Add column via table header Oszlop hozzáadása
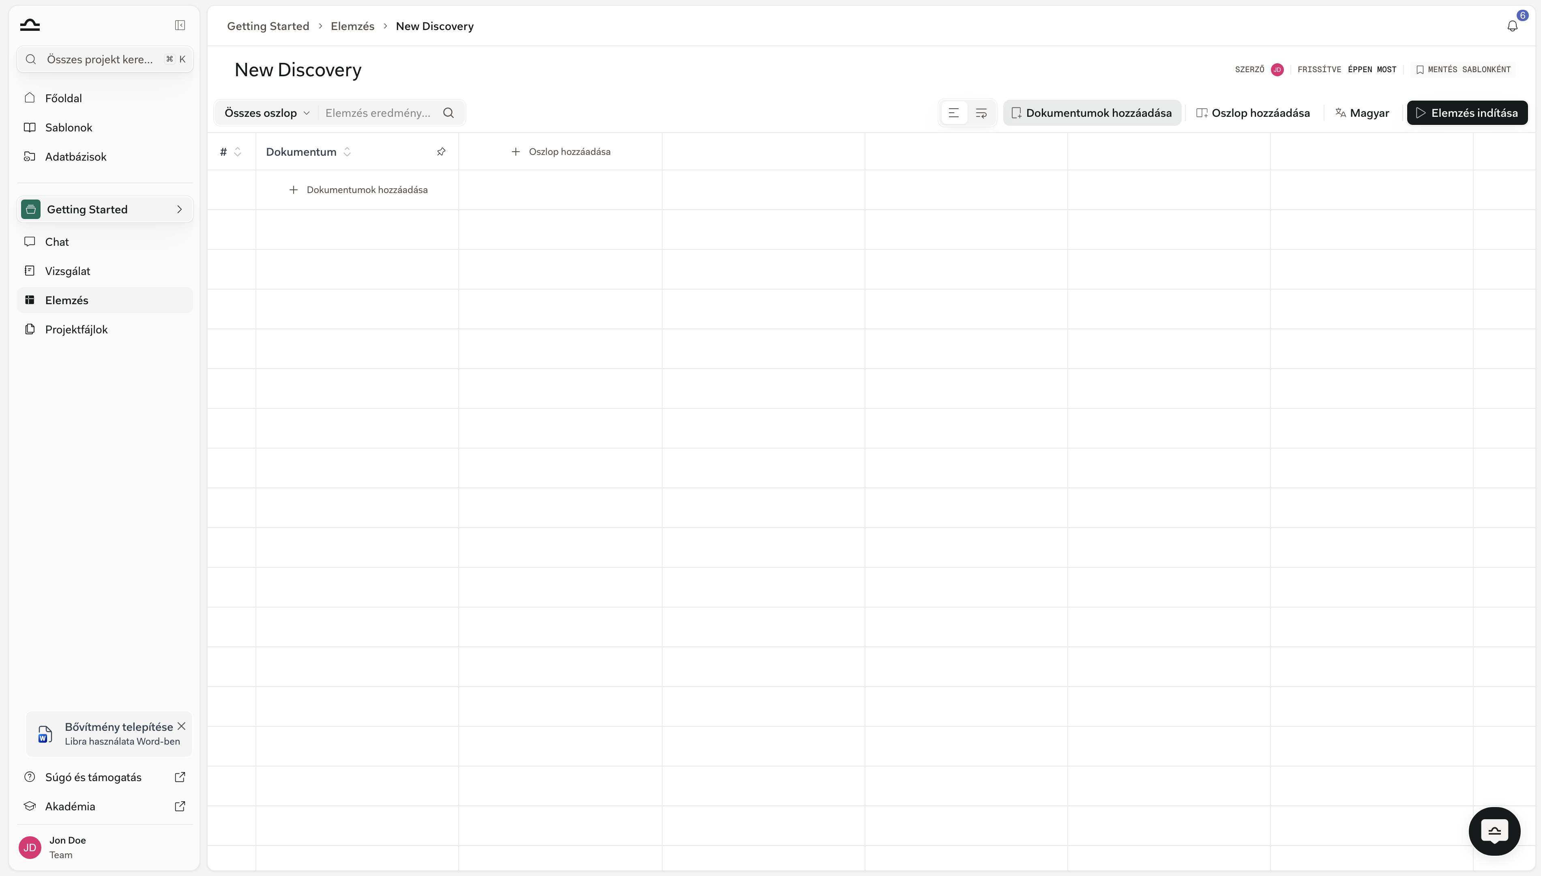1541x876 pixels. tap(560, 152)
